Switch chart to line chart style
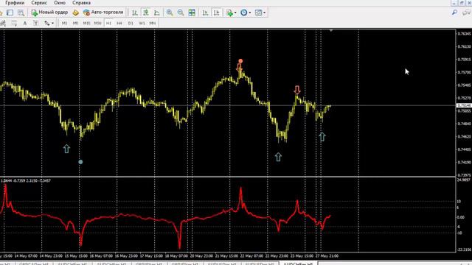Image resolution: width=472 pixels, height=265 pixels. click(x=157, y=13)
